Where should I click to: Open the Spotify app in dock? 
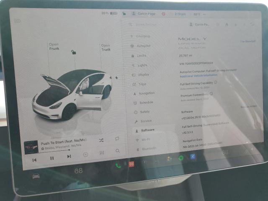tap(181, 158)
